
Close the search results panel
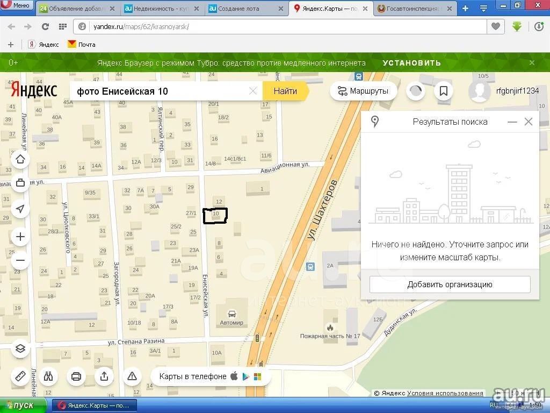pos(529,122)
